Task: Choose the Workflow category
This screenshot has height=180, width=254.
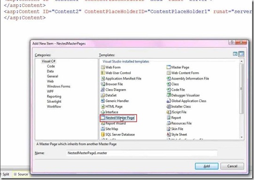Action: coord(54,106)
